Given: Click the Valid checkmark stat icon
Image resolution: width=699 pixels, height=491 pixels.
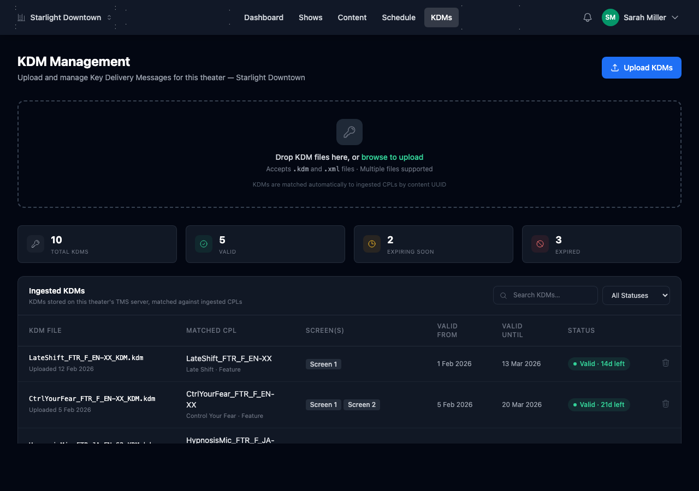Looking at the screenshot, I should (204, 244).
